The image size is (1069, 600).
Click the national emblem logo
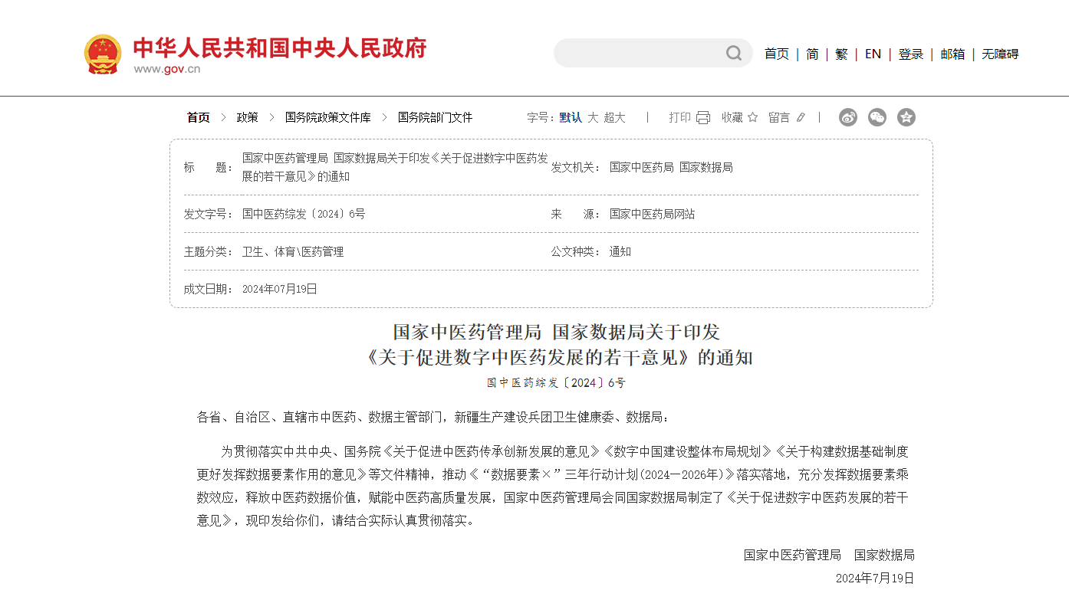click(103, 54)
